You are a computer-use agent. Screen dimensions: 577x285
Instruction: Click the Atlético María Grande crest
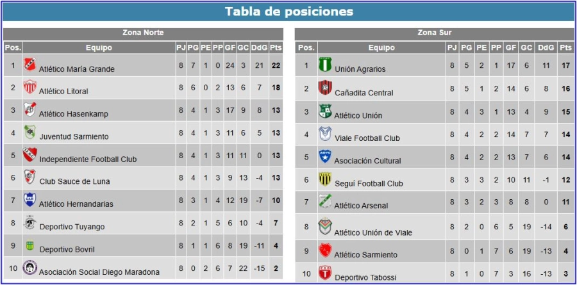29,64
